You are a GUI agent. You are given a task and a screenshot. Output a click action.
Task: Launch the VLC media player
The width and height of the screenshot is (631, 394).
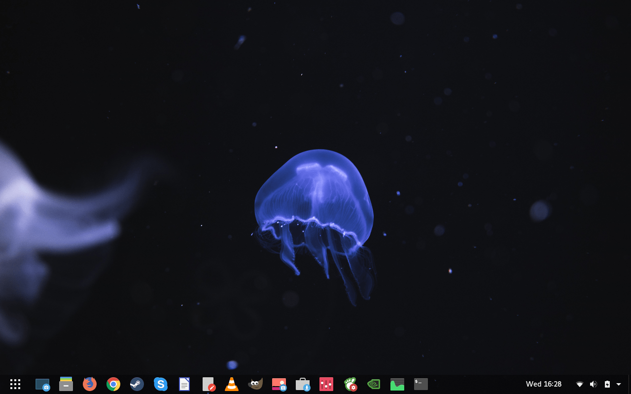coord(232,384)
